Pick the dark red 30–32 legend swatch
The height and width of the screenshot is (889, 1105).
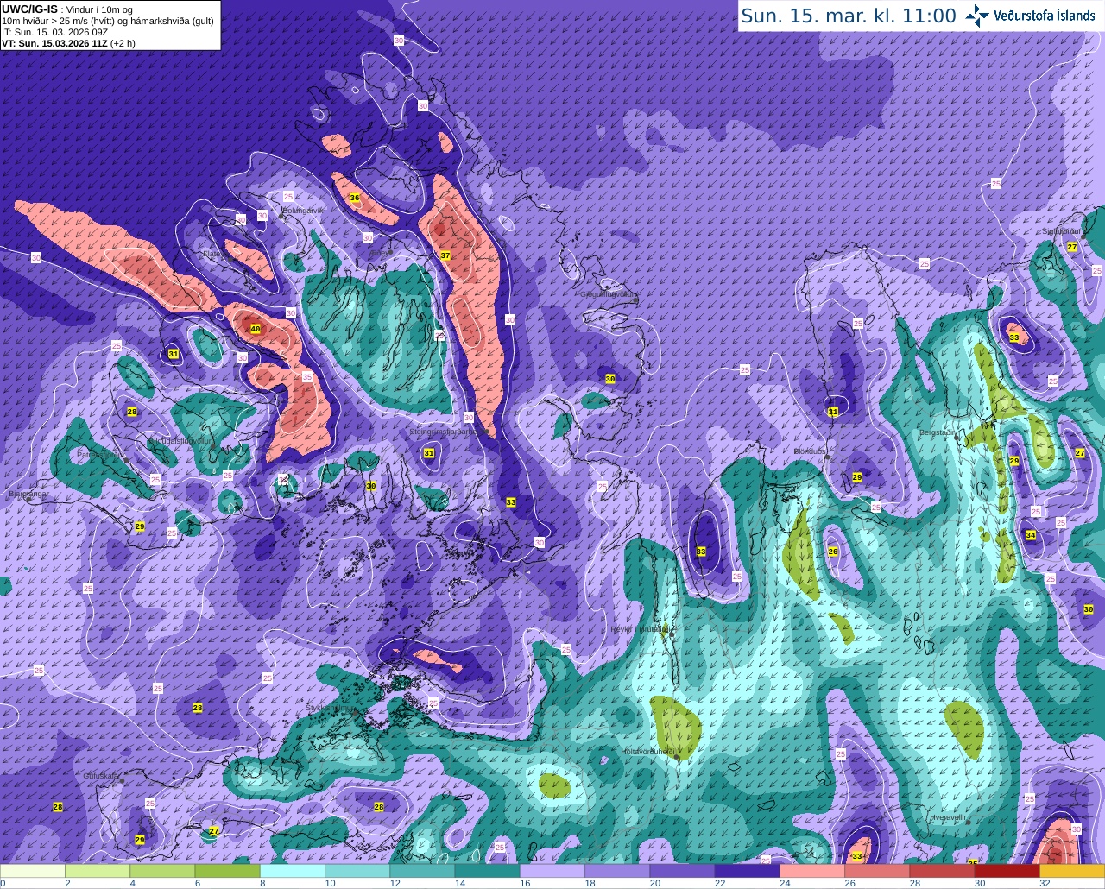1007,870
